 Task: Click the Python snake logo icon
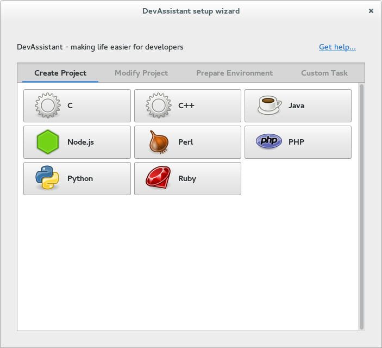click(47, 178)
